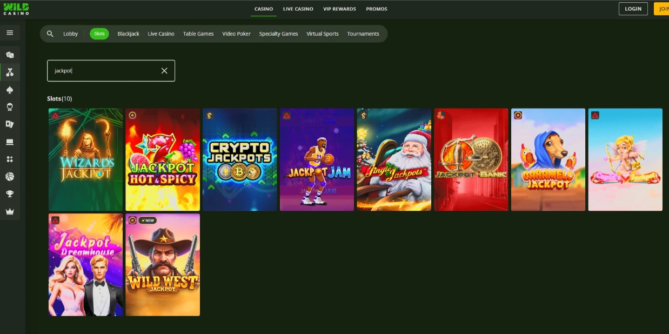Click the LOGIN button
Image resolution: width=669 pixels, height=334 pixels.
click(x=633, y=9)
